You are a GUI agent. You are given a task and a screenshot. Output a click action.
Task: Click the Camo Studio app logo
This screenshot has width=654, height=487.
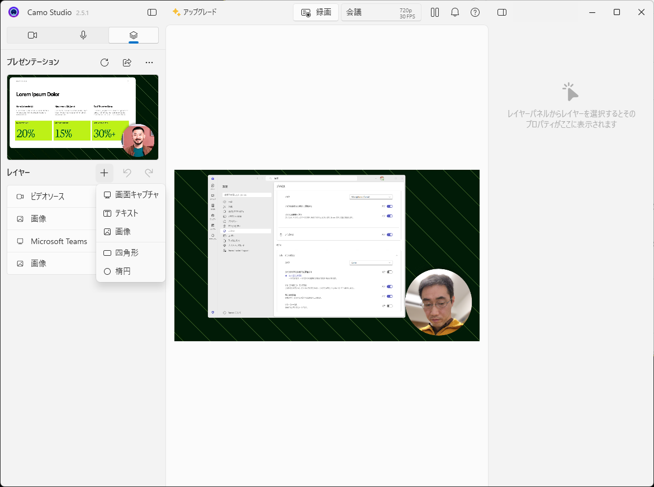click(14, 12)
